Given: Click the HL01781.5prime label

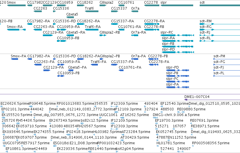Looking at the screenshot, I should (171, 143).
